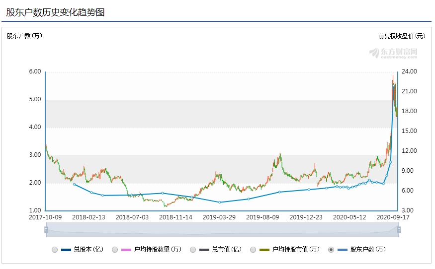The width and height of the screenshot is (435, 269).
Task: Click the middle of the range scrollbar
Action: pyautogui.click(x=222, y=230)
